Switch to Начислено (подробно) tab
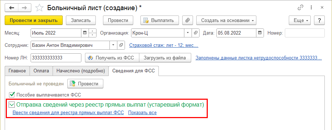332x130 pixels. (x=81, y=71)
